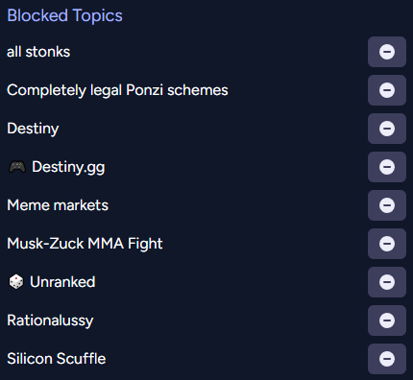Remove Destiny.gg from blocked topics

pos(387,167)
